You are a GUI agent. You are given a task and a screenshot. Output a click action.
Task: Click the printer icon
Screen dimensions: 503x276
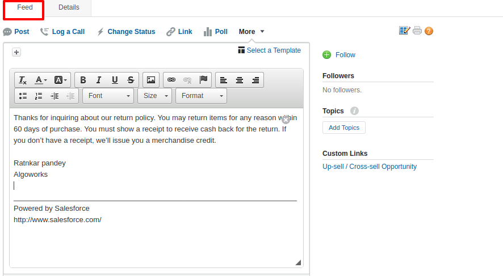pos(417,31)
